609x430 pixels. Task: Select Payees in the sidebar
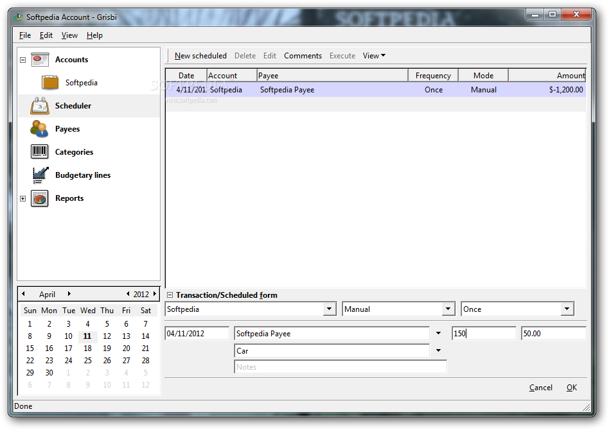point(67,129)
